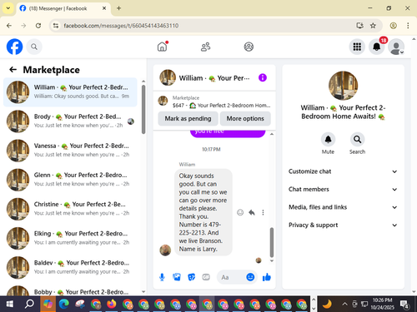Click the More options button
The image size is (417, 312).
pos(245,118)
